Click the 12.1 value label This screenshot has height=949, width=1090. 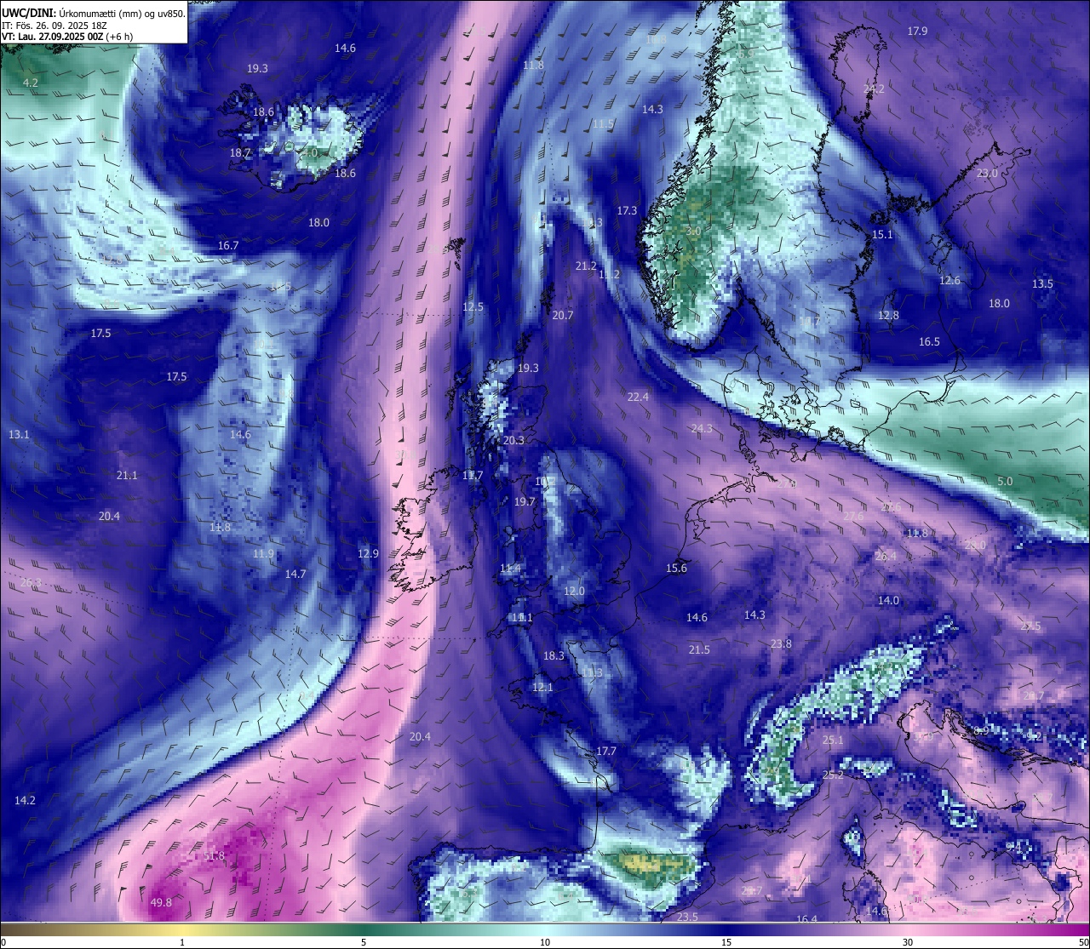point(542,687)
